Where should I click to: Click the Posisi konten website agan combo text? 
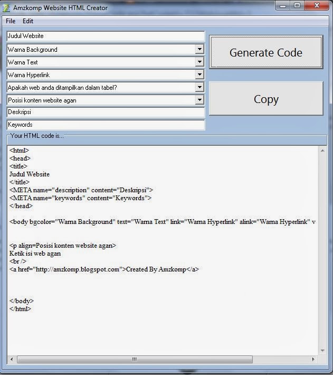pyautogui.click(x=42, y=100)
